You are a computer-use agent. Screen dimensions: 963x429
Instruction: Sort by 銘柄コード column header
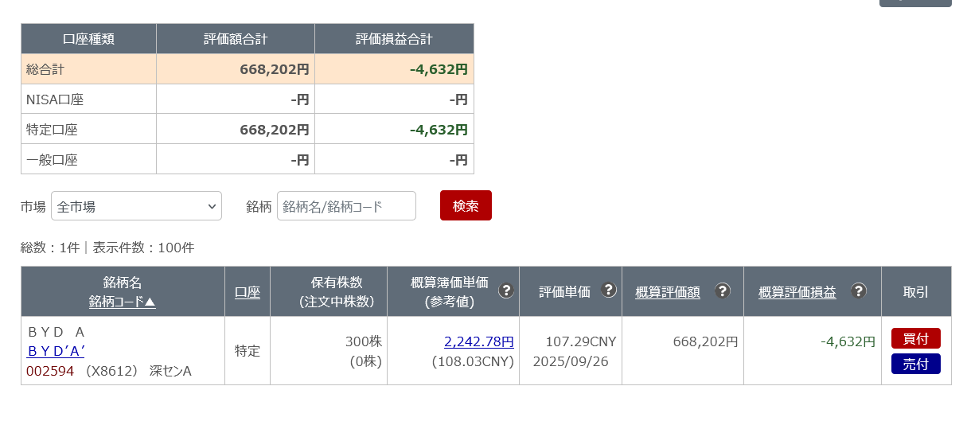coord(122,301)
